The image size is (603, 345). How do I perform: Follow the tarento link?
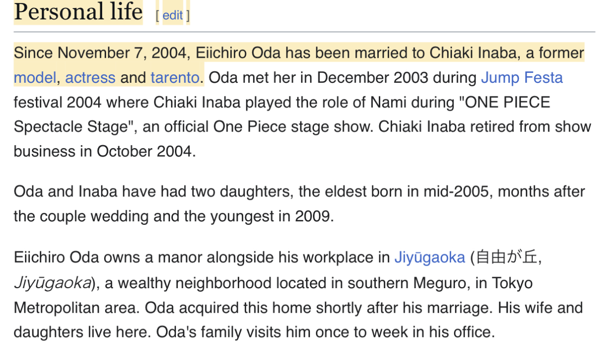click(175, 78)
